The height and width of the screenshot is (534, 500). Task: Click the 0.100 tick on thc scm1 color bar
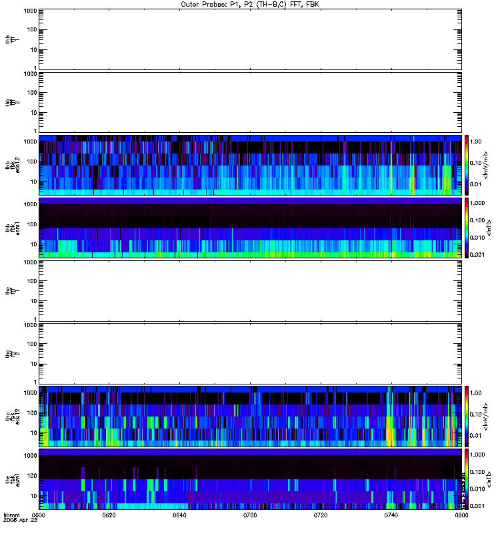[x=477, y=472]
